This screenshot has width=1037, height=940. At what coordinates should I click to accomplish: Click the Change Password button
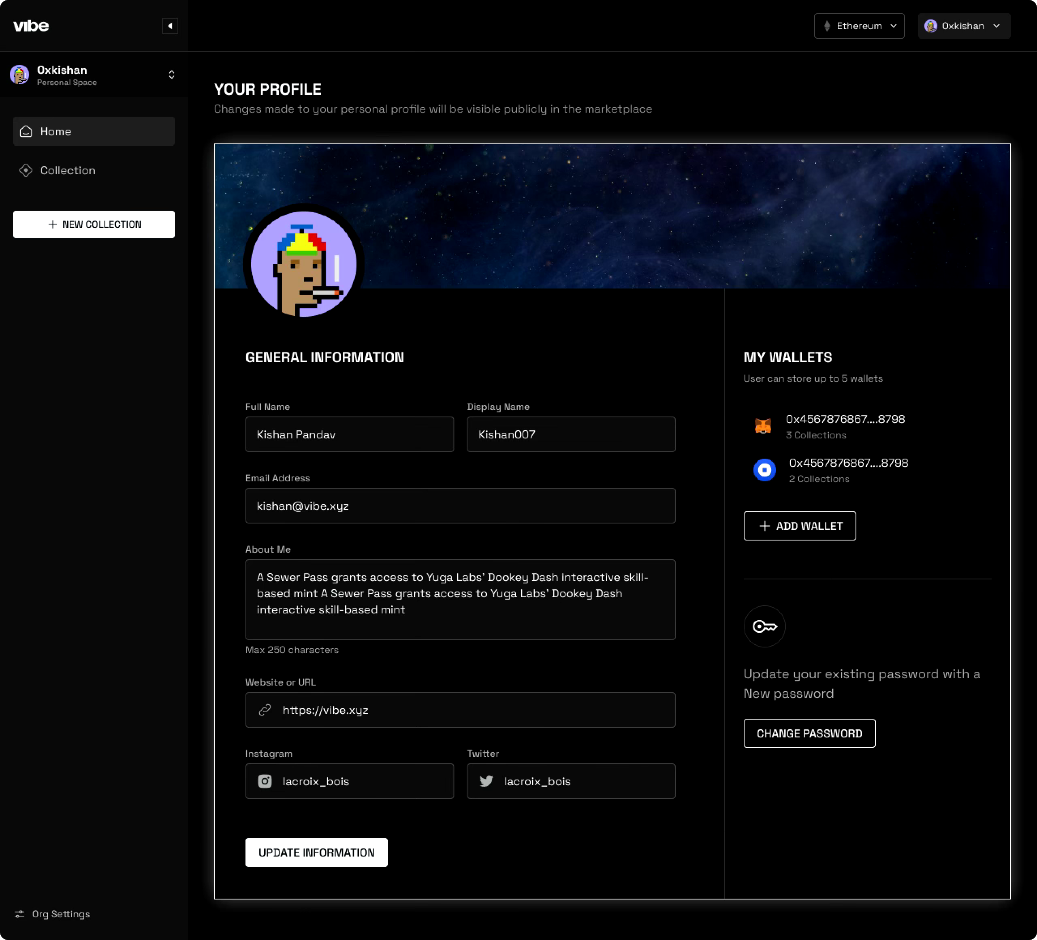point(809,733)
